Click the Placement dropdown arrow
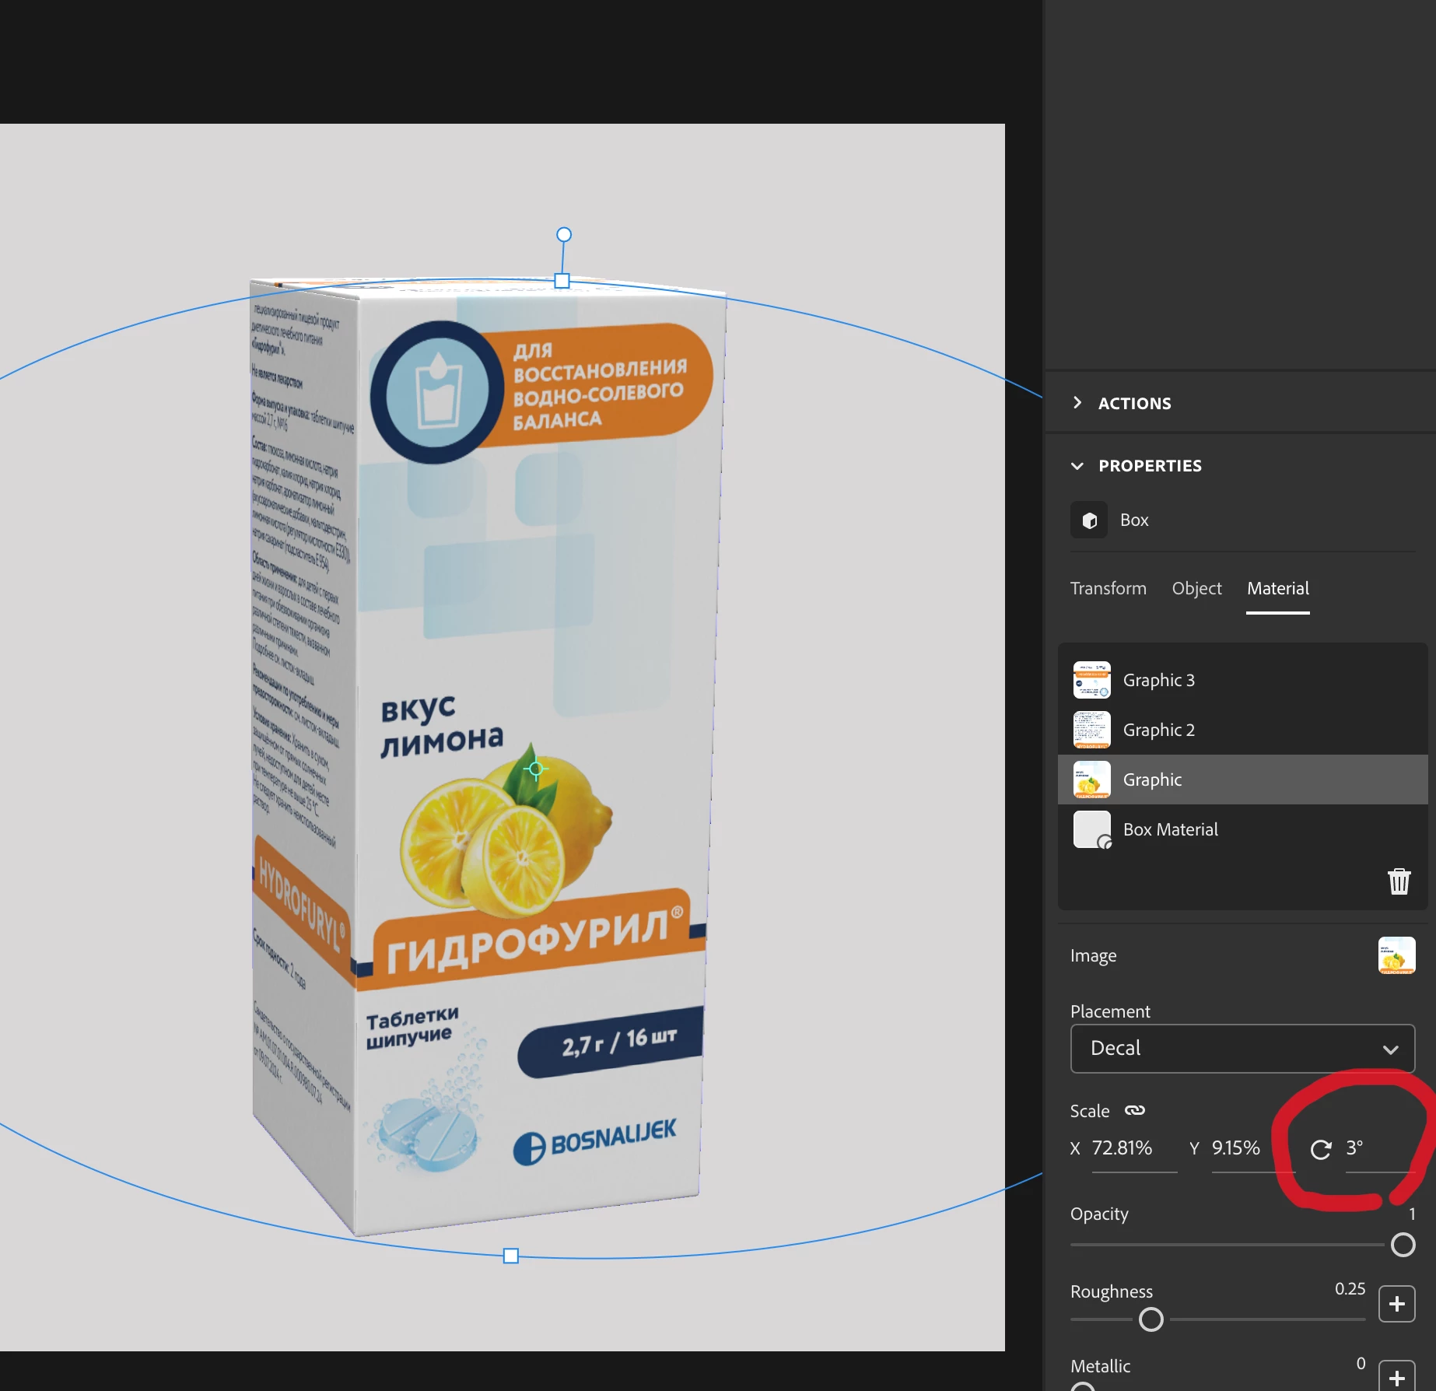Viewport: 1436px width, 1391px height. pos(1390,1049)
